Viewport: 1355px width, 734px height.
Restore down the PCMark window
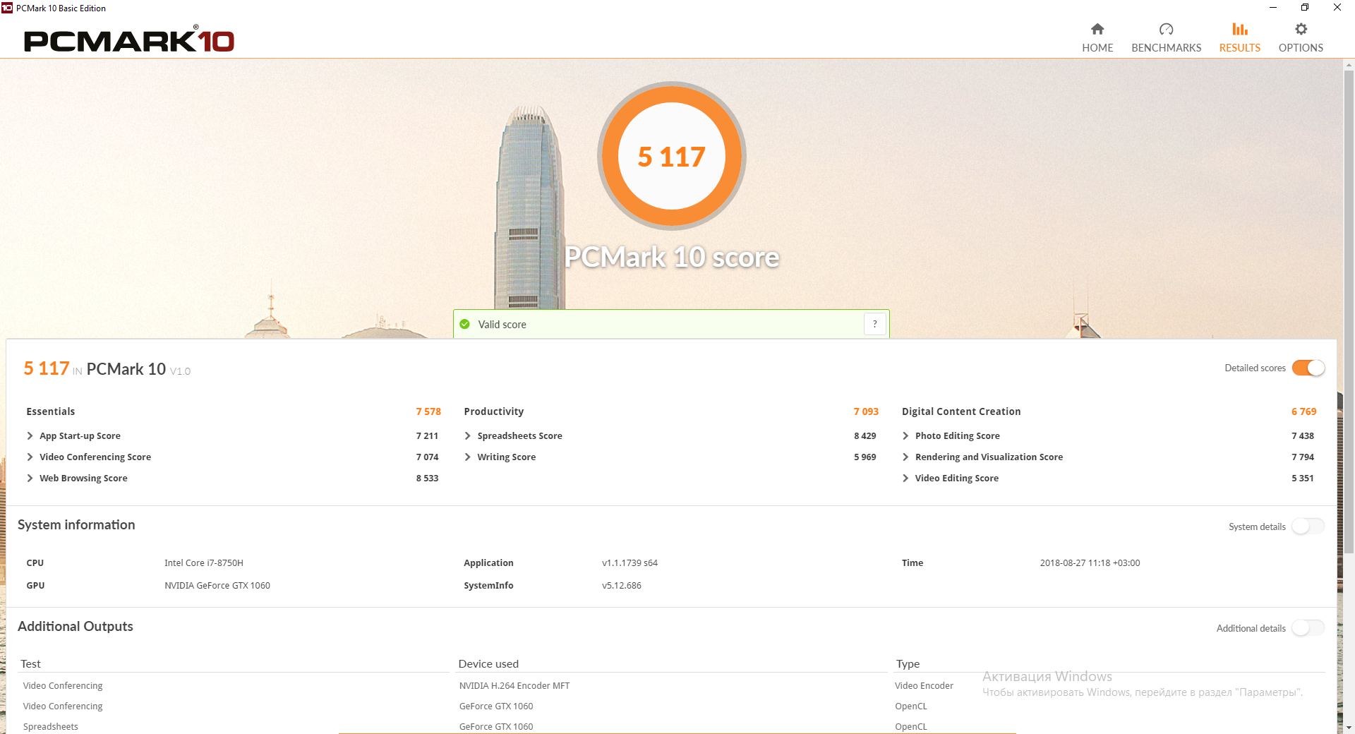pos(1305,8)
